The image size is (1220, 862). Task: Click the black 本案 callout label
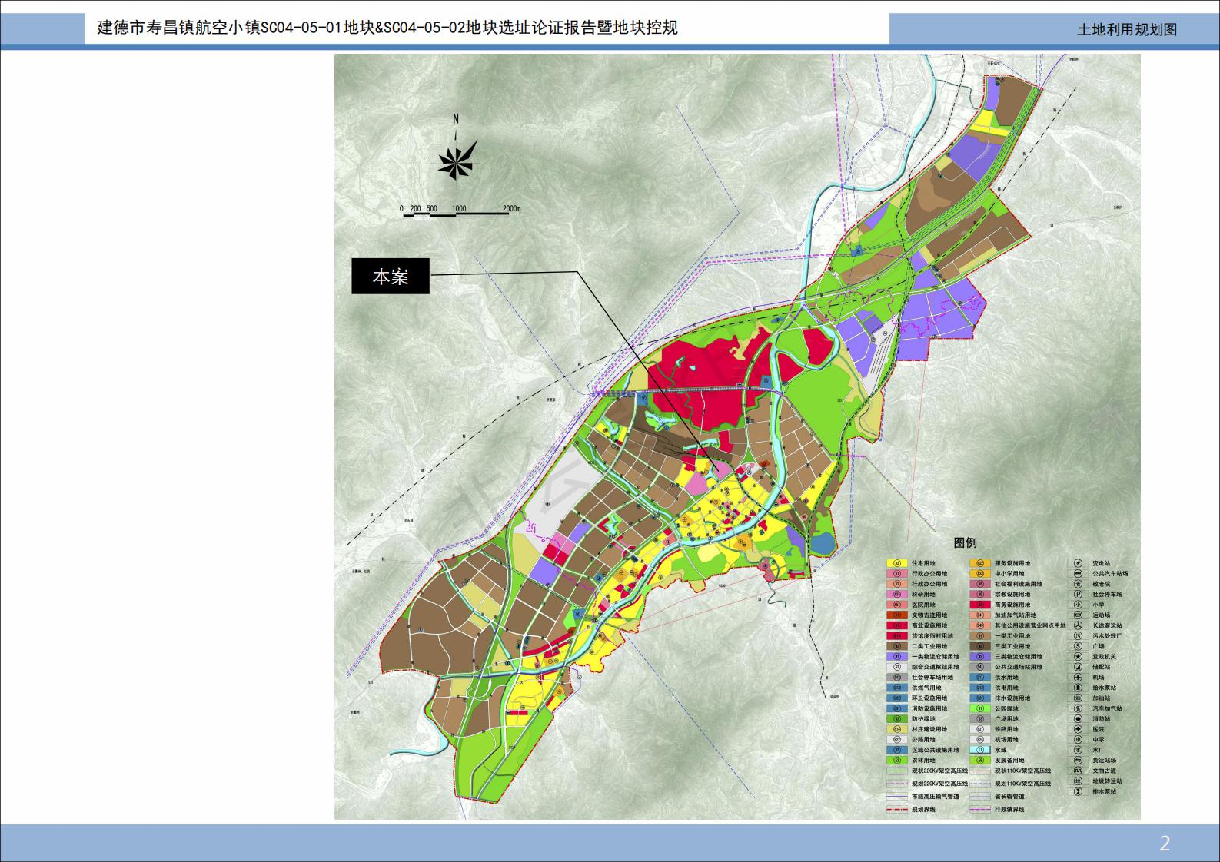[391, 277]
